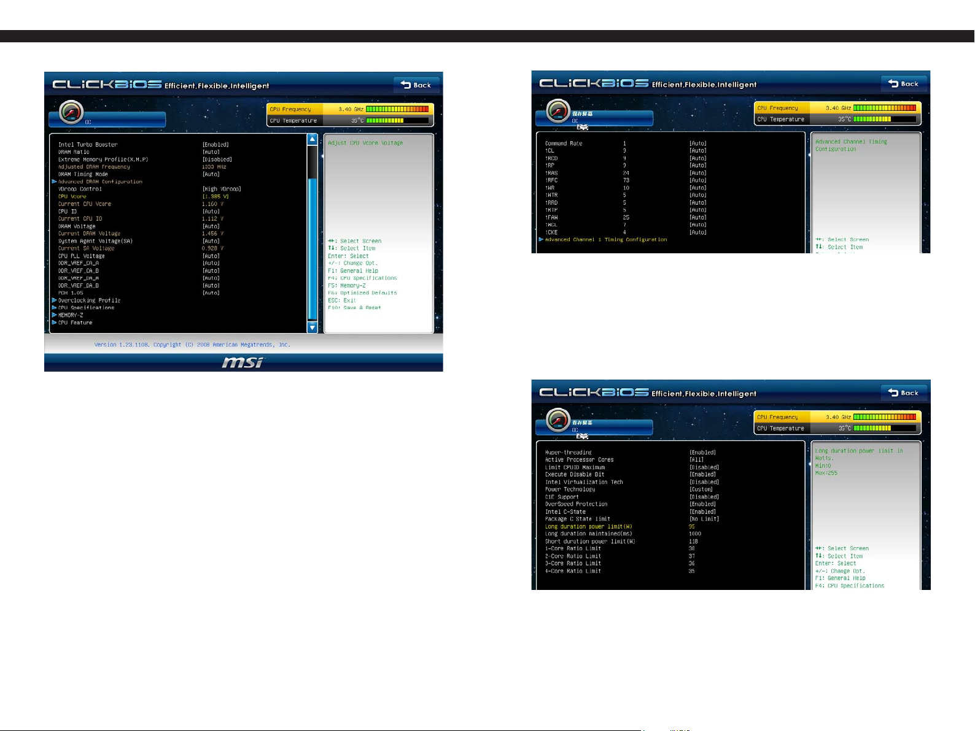This screenshot has height=731, width=975.
Task: Click the ClickBIOS logo in the main OC screen
Action: [107, 85]
